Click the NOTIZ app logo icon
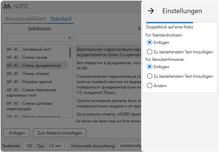Image resolution: width=219 pixels, height=152 pixels. [x=6, y=6]
